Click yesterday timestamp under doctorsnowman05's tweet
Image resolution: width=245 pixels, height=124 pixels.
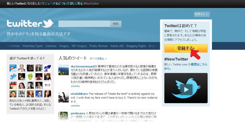[x=75, y=86]
